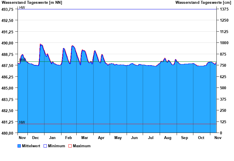Click the Minimum legend color box
234x161 pixels.
tap(45, 146)
